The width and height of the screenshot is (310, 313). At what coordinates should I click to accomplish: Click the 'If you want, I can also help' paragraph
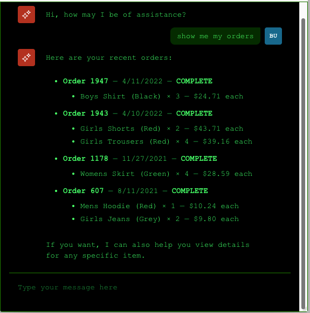(148, 250)
